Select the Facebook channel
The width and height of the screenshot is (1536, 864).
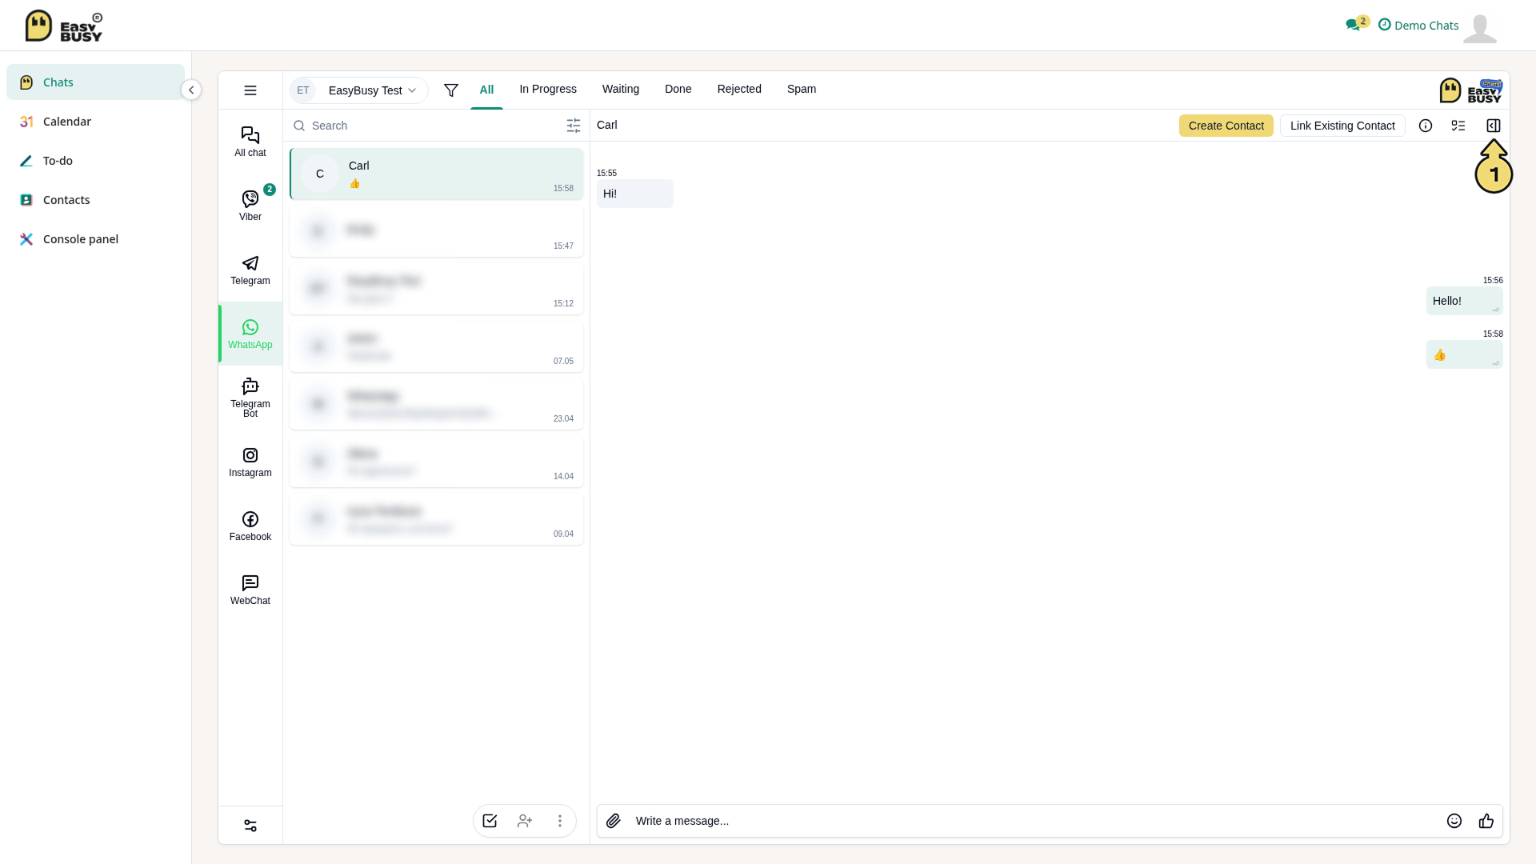pos(250,526)
